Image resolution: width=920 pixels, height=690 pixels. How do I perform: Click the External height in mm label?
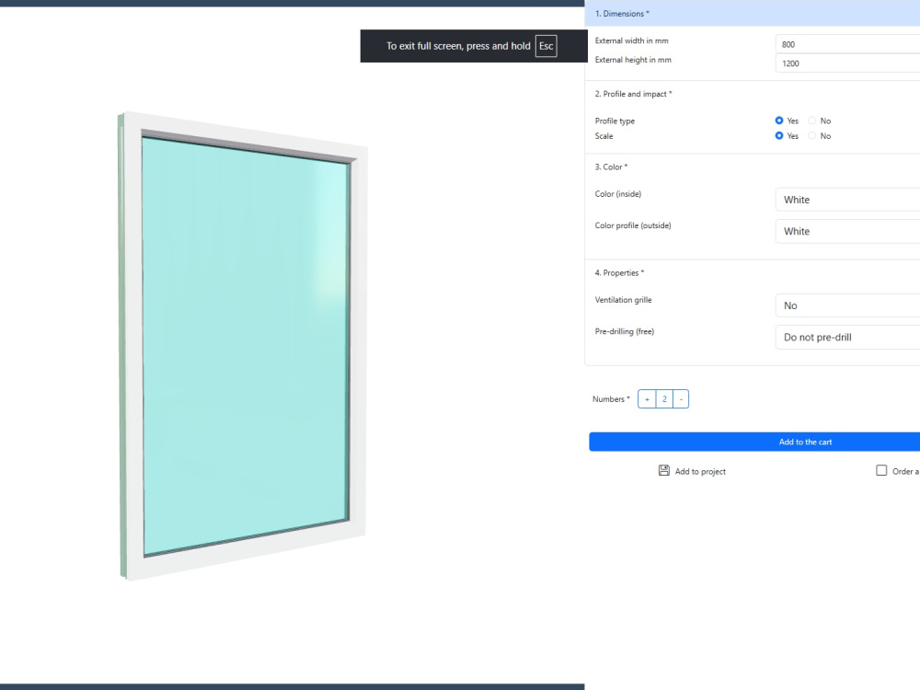click(633, 60)
